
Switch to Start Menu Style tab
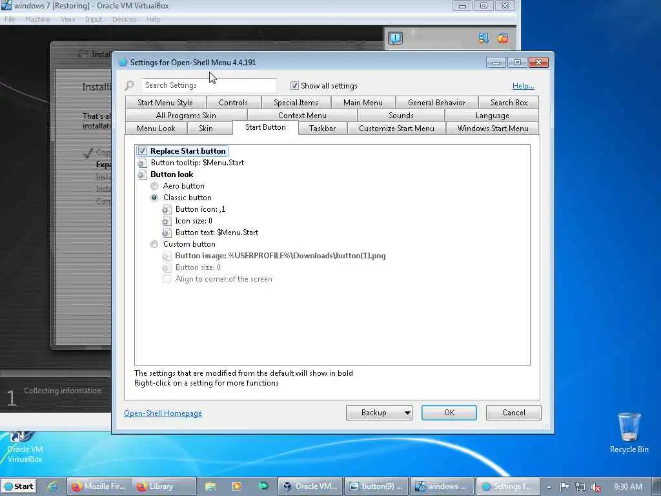pyautogui.click(x=165, y=103)
